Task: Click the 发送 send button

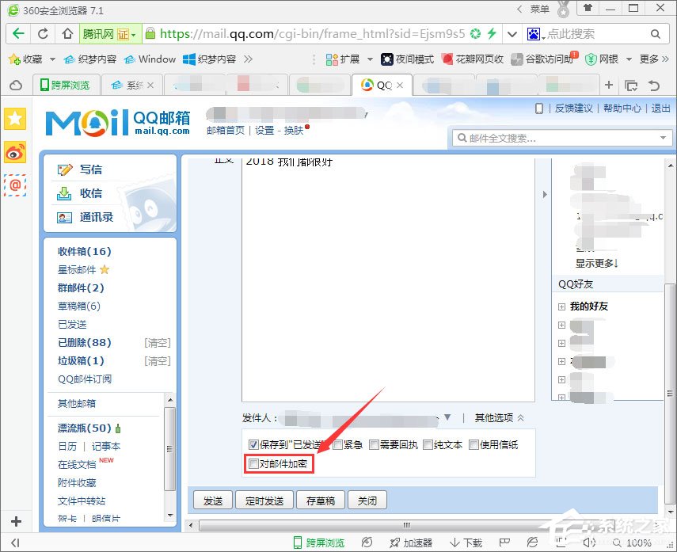Action: coord(212,500)
